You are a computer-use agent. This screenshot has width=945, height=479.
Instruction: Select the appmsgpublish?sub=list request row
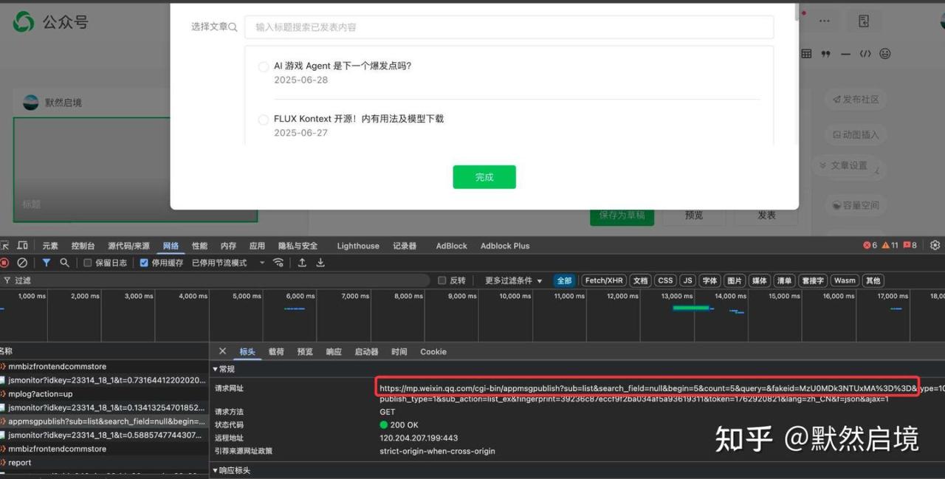tap(104, 421)
